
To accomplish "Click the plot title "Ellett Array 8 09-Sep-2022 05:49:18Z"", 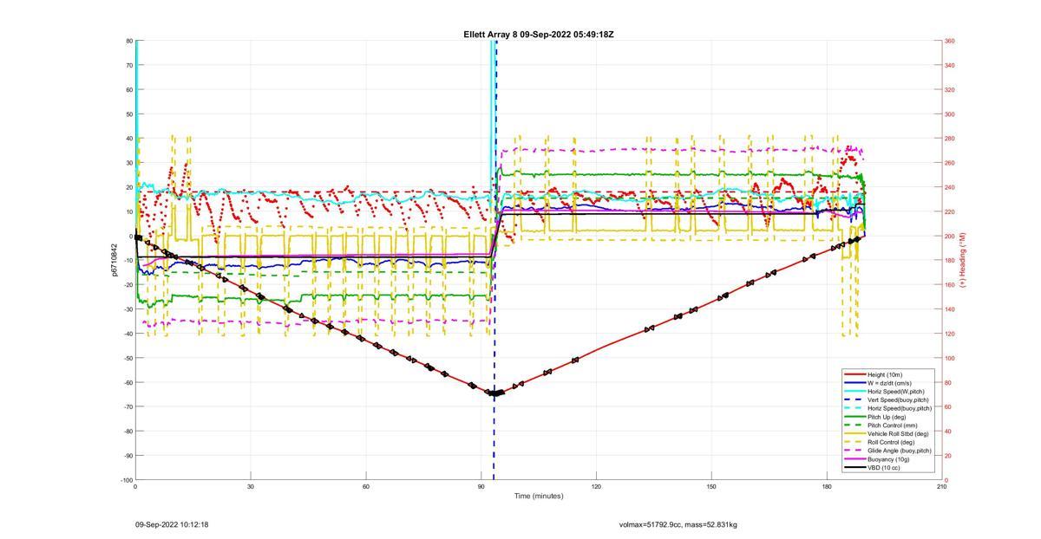I will click(x=539, y=35).
